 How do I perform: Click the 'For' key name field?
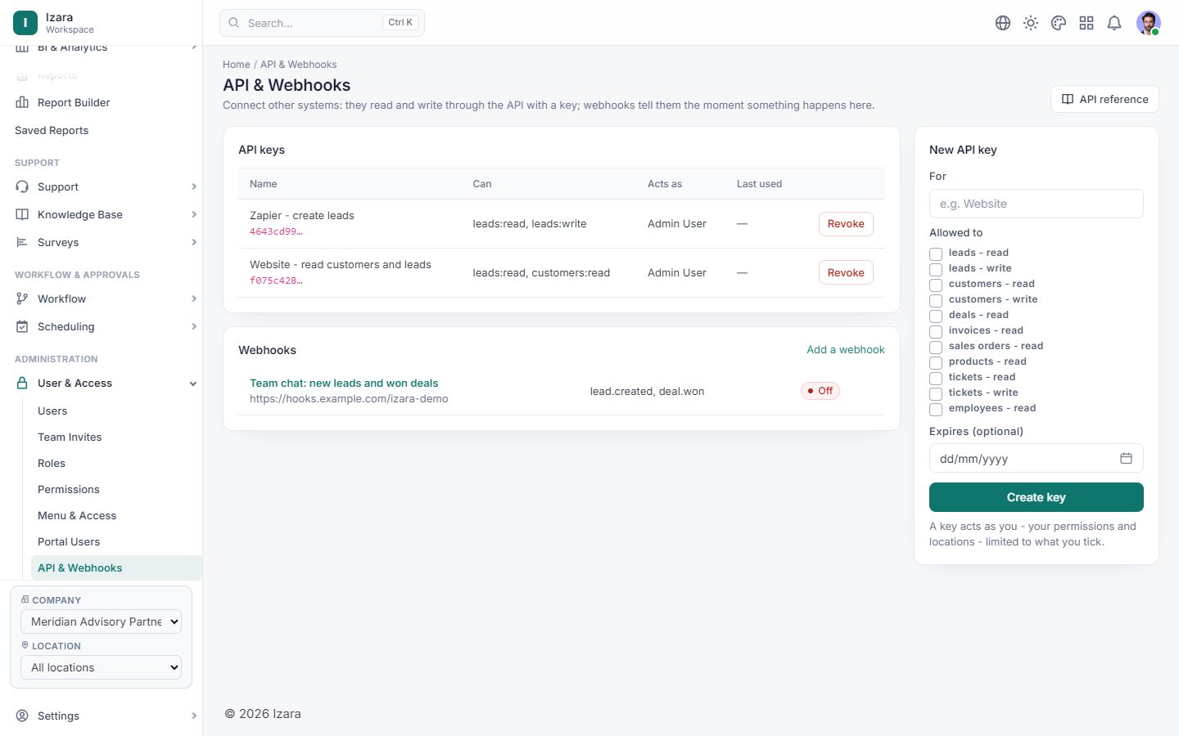point(1037,204)
